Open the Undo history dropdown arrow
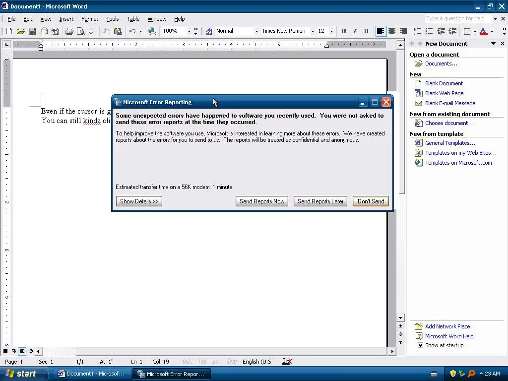The image size is (508, 381). (140, 31)
